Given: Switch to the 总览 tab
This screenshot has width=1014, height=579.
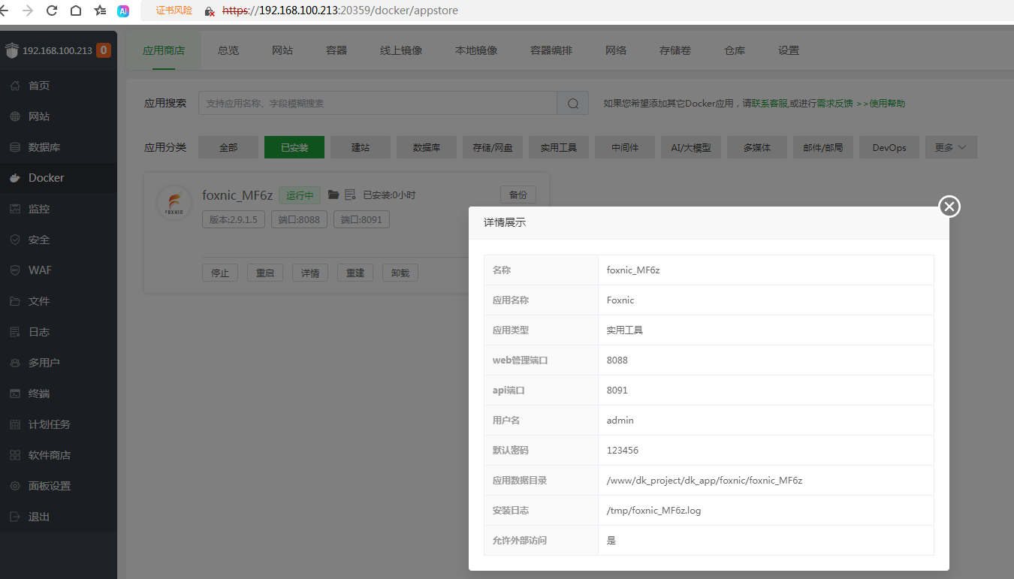Looking at the screenshot, I should click(228, 50).
